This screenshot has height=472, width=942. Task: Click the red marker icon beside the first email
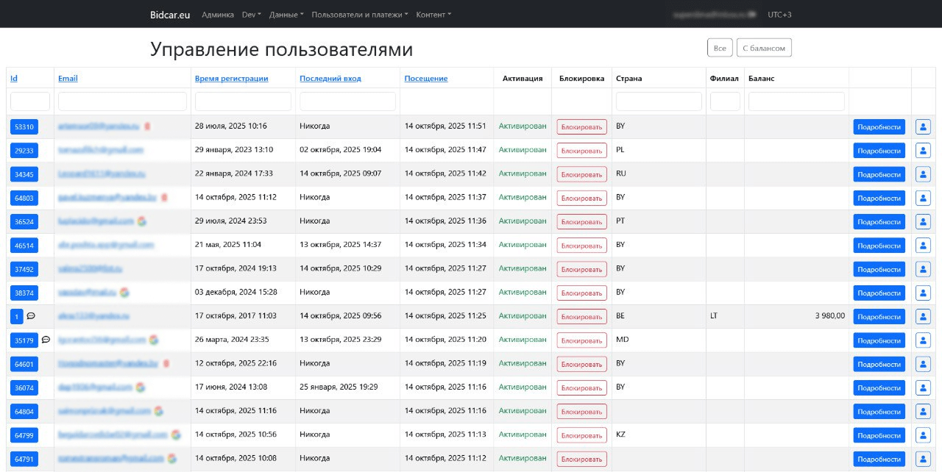[146, 126]
